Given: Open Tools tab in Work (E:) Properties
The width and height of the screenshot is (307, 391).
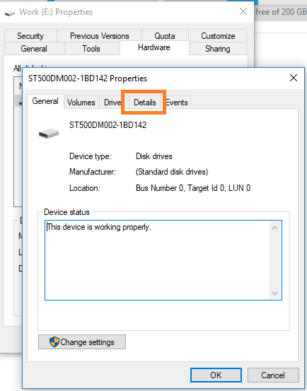Looking at the screenshot, I should 91,48.
